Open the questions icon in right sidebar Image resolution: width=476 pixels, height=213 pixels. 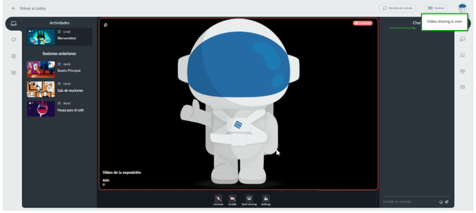(x=462, y=39)
